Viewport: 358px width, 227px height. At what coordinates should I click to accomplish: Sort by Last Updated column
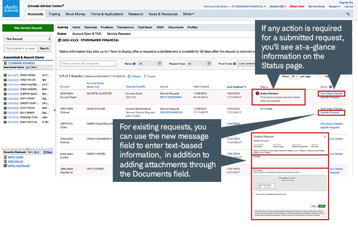pyautogui.click(x=236, y=87)
